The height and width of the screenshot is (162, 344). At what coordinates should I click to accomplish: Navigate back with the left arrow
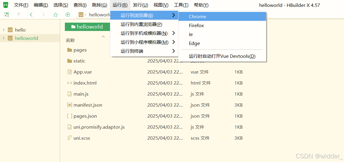click(31, 15)
